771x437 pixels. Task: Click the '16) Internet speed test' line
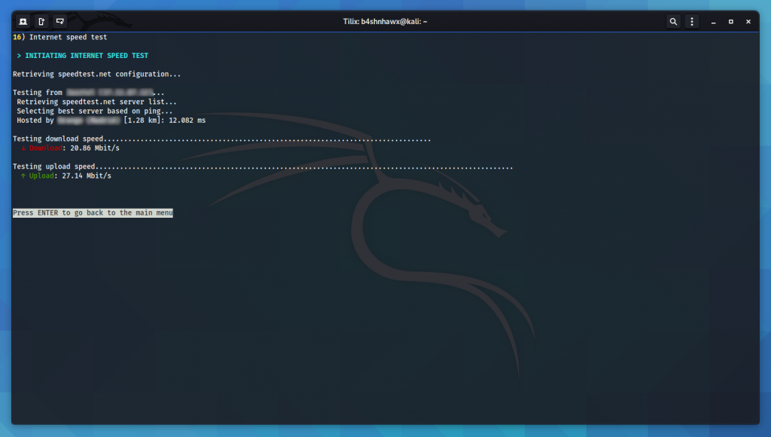click(60, 38)
